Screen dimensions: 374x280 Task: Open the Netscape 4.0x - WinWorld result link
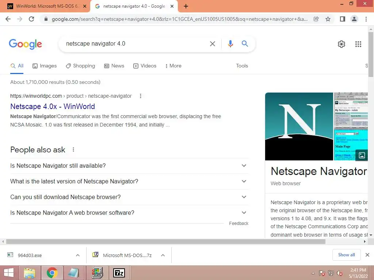[53, 106]
